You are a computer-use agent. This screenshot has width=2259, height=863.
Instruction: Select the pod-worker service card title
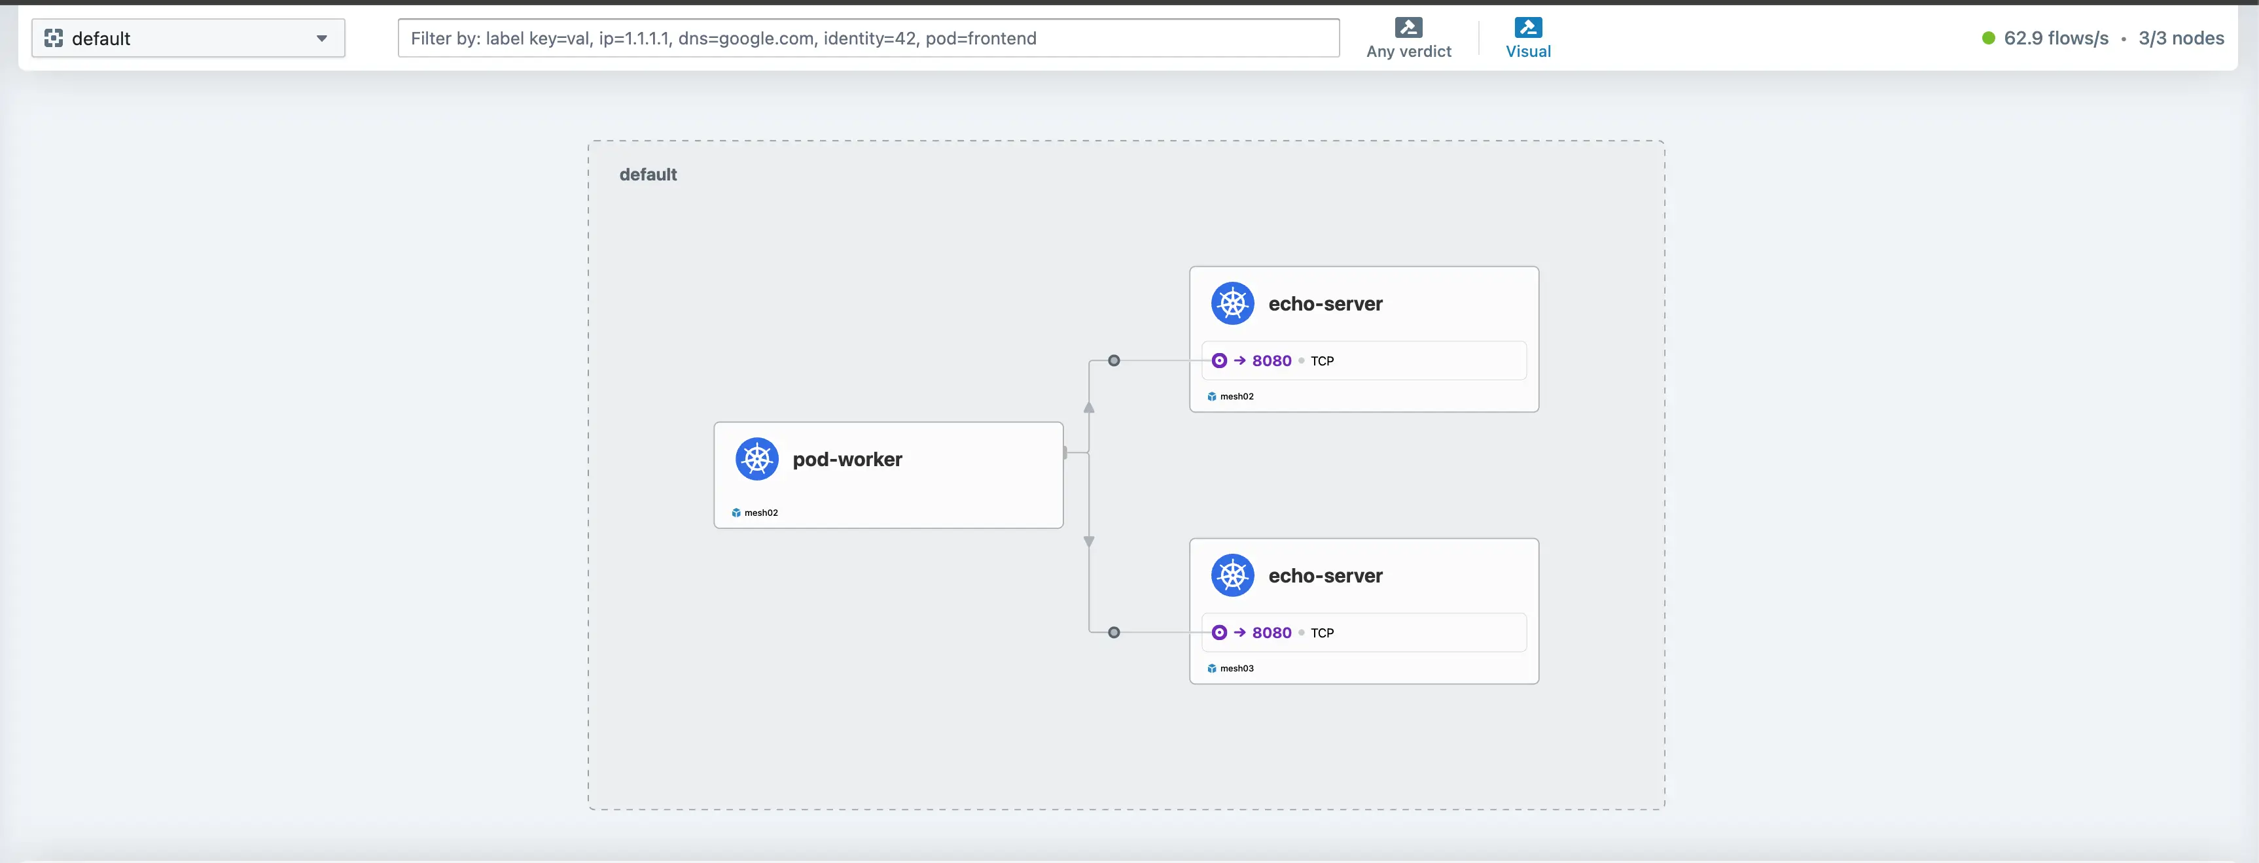(847, 459)
